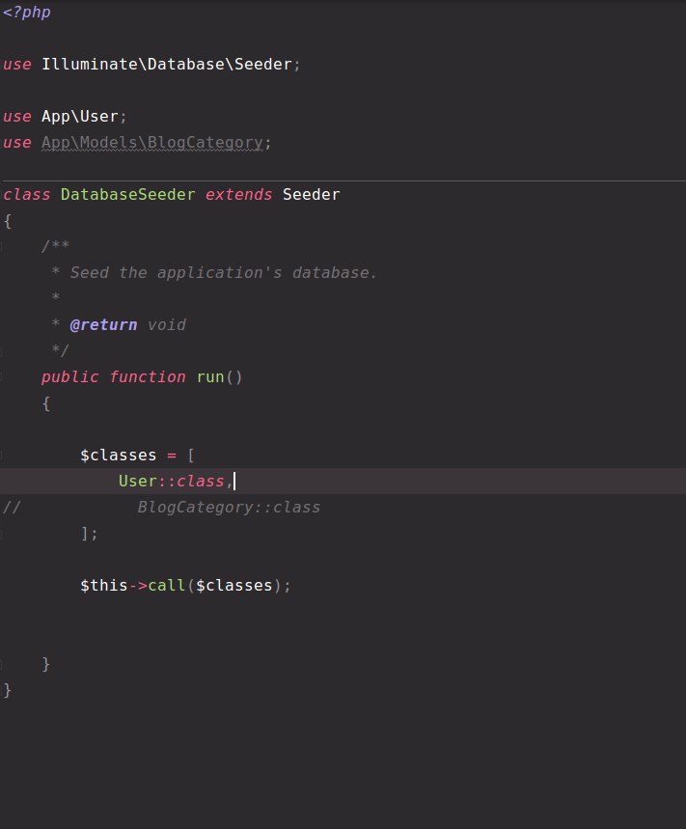Click "User" in the User::class line
The width and height of the screenshot is (686, 829).
point(138,482)
